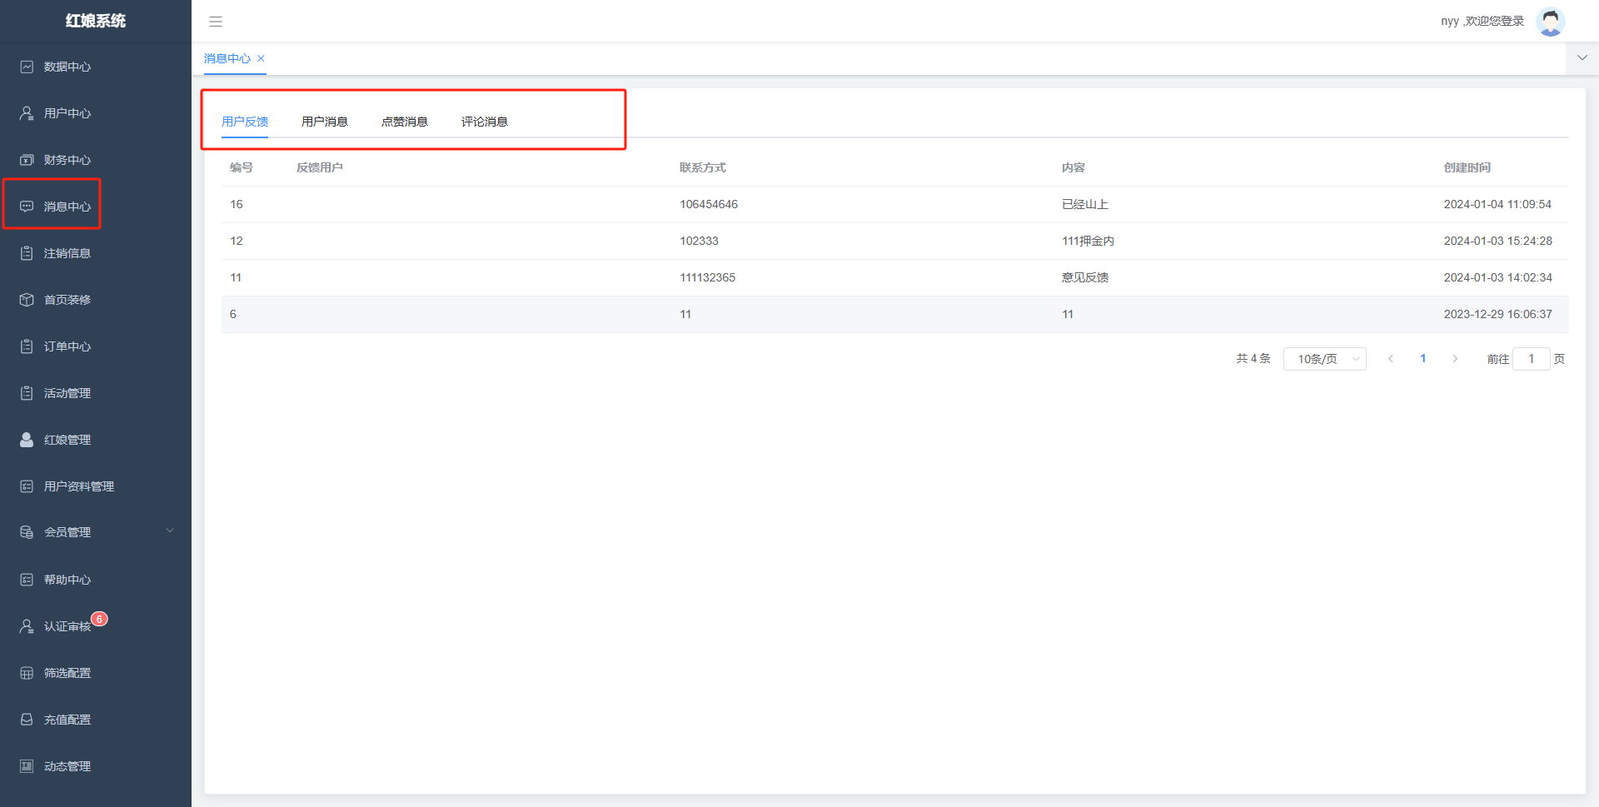This screenshot has height=807, width=1599.
Task: Select the 评论消息 tab
Action: coord(484,122)
